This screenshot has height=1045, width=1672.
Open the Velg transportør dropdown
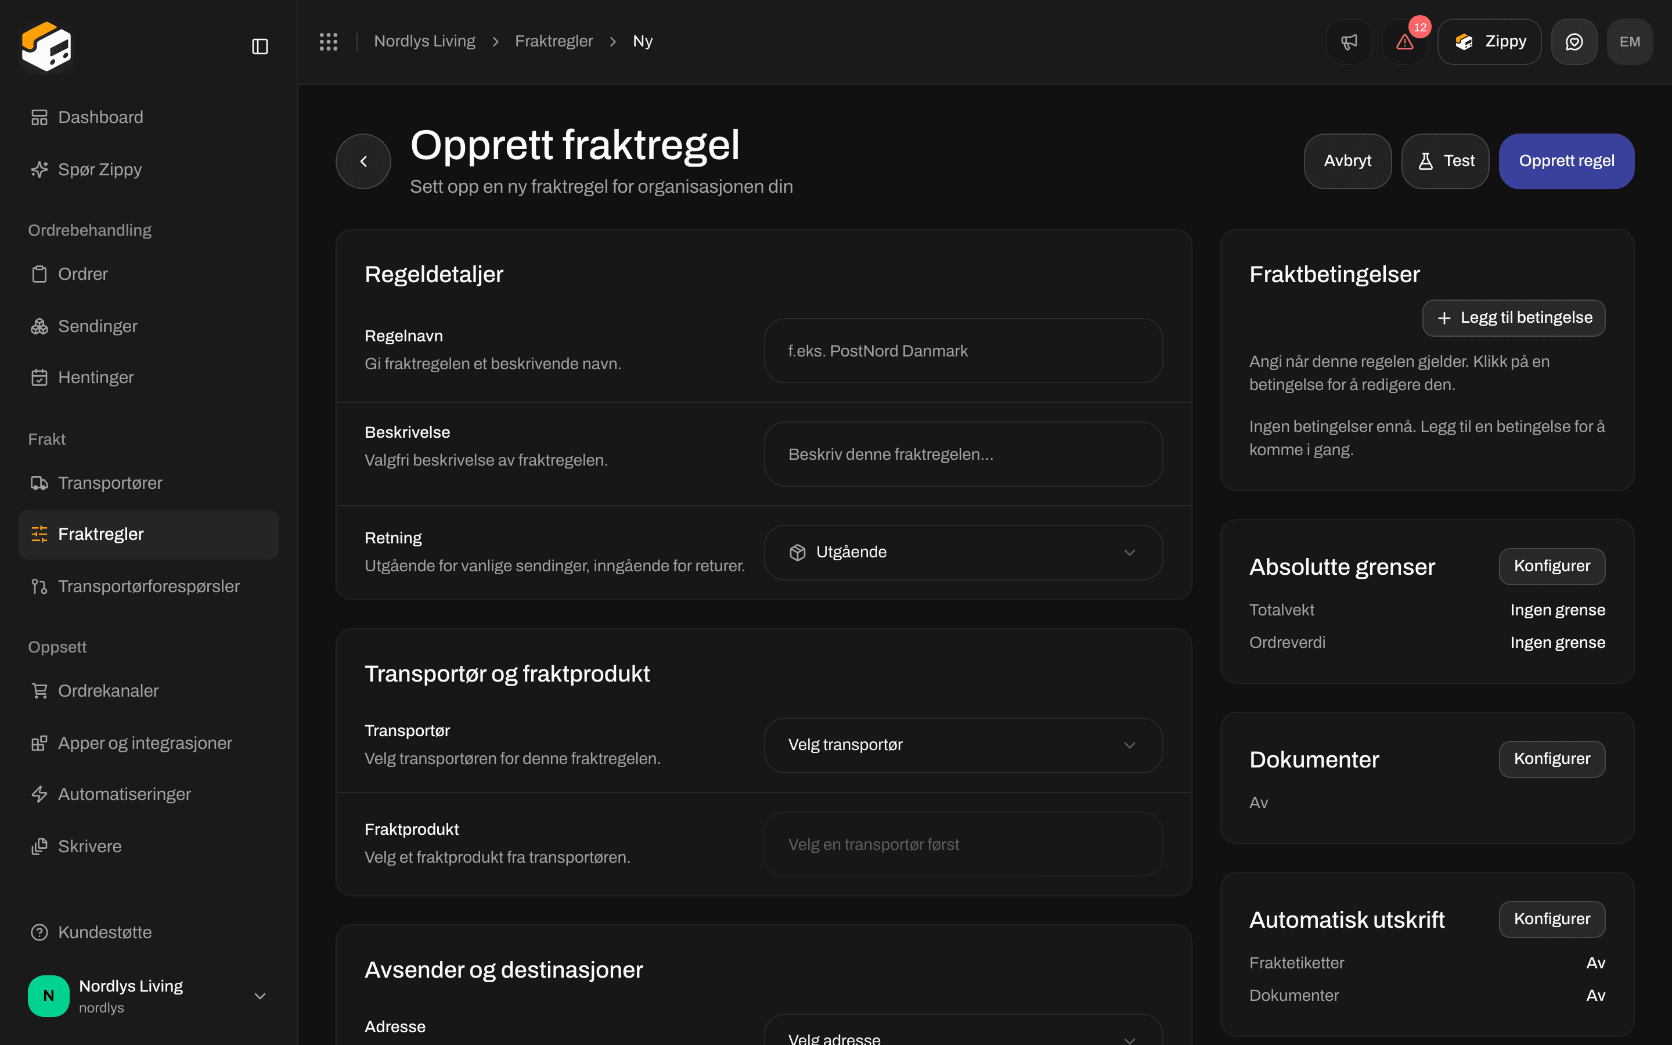click(x=963, y=745)
